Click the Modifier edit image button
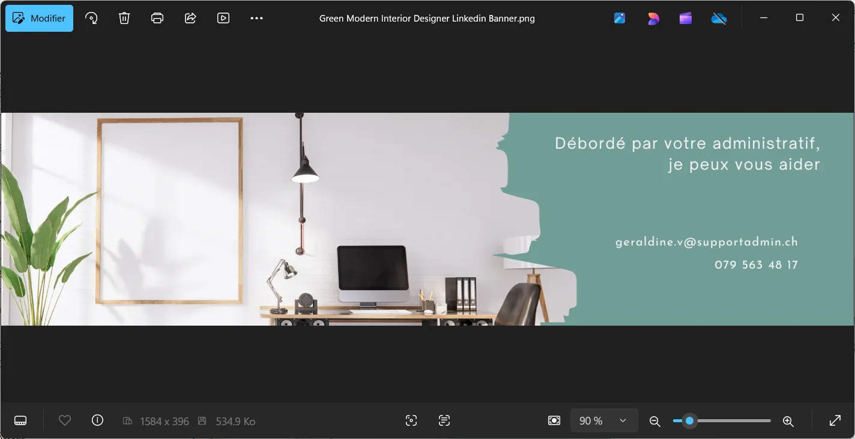This screenshot has height=439, width=855. click(x=40, y=18)
